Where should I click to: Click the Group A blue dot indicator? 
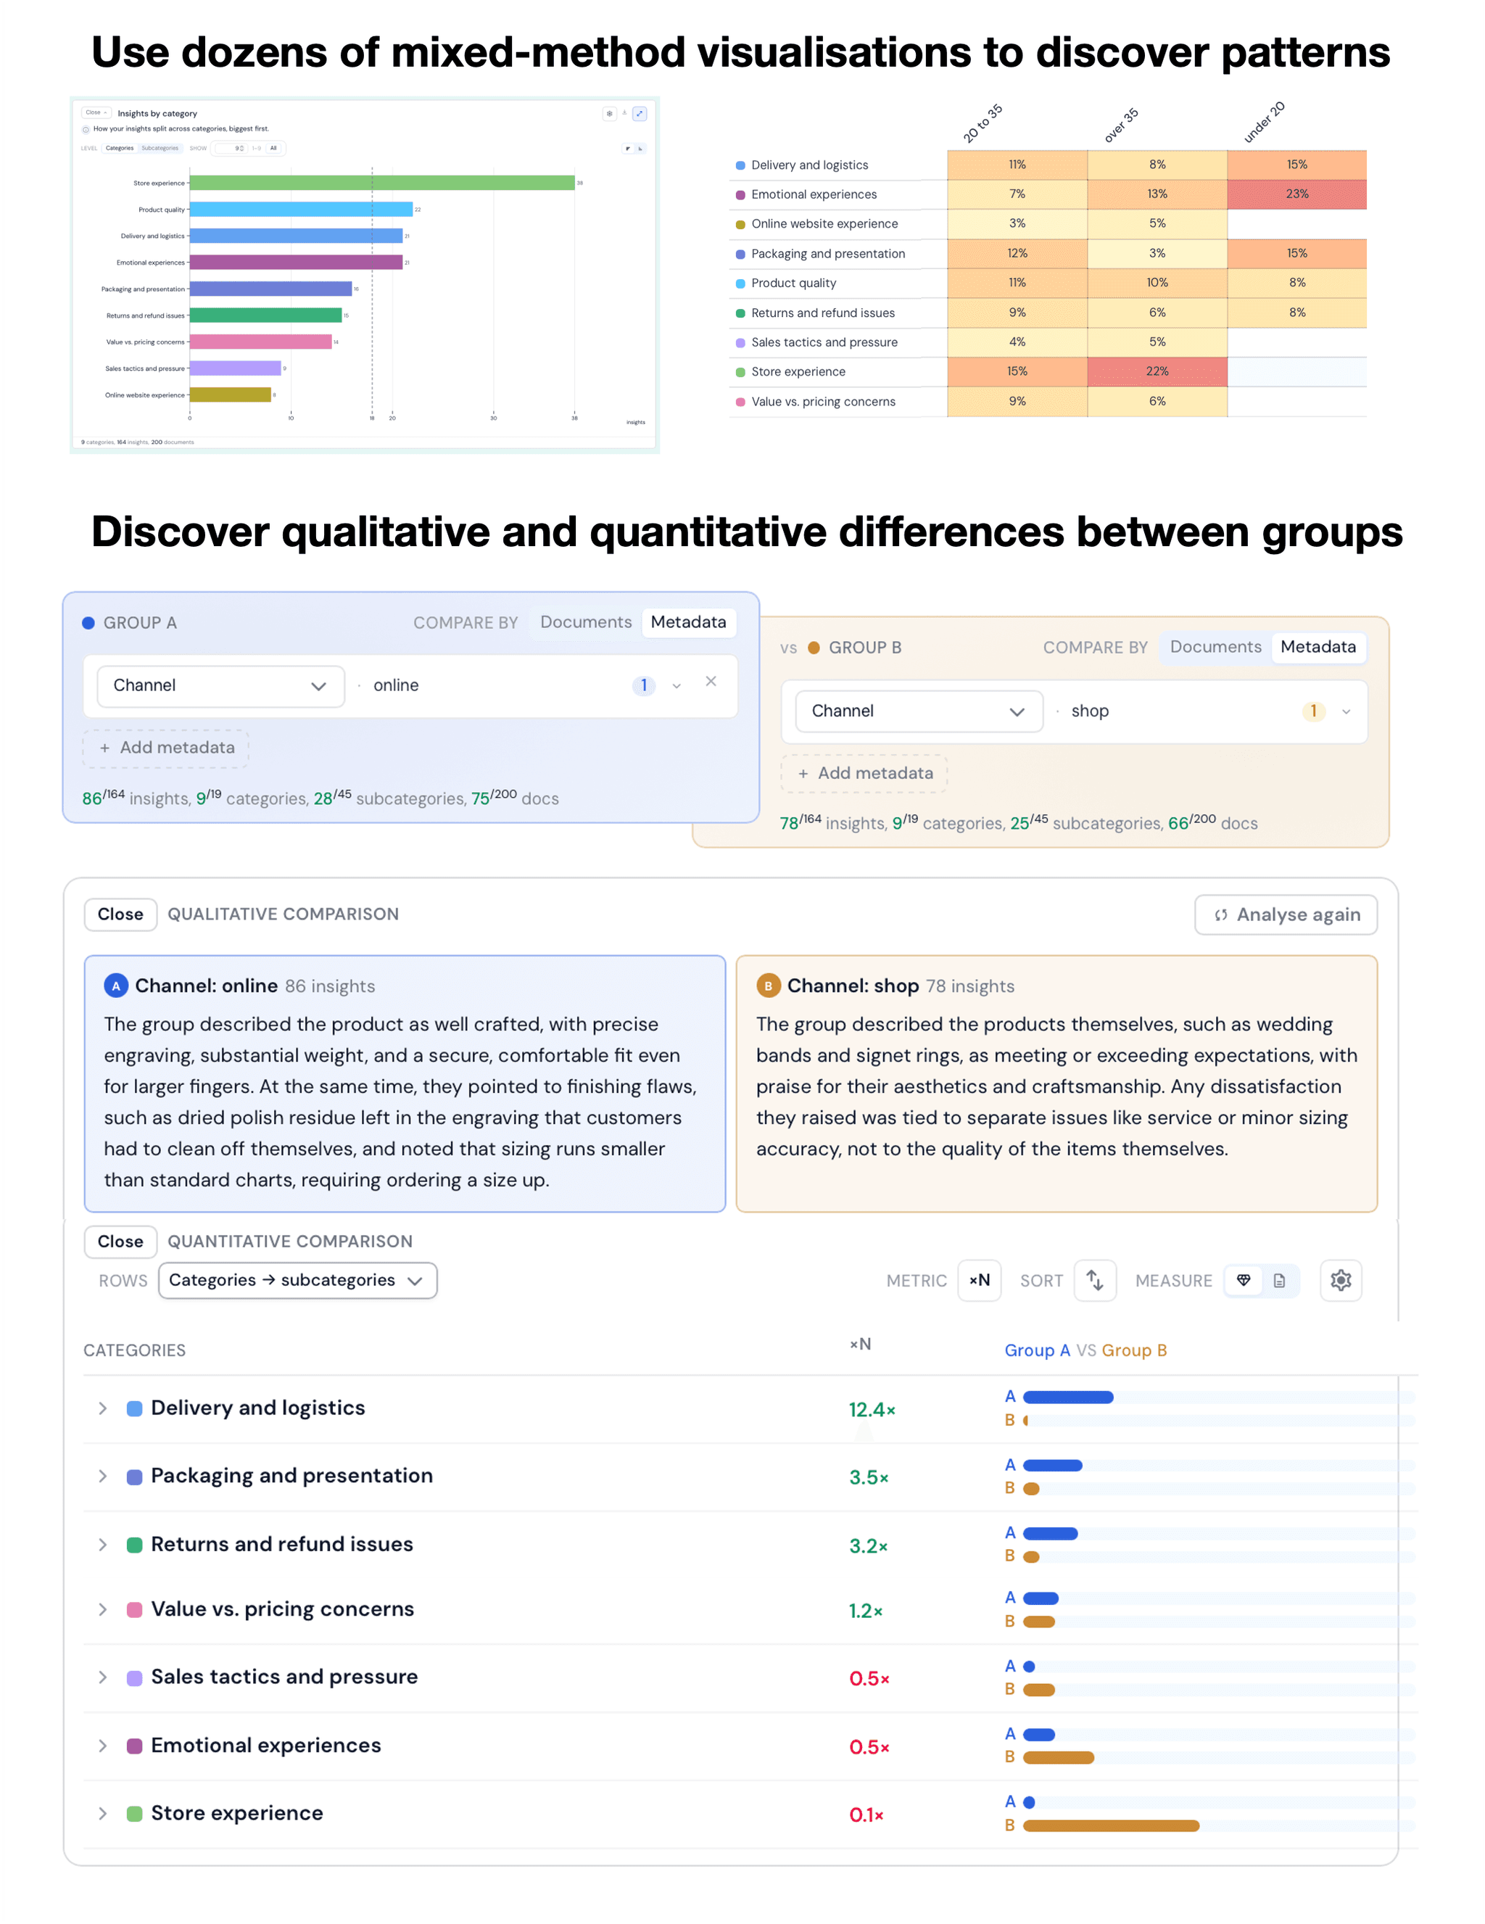(88, 623)
